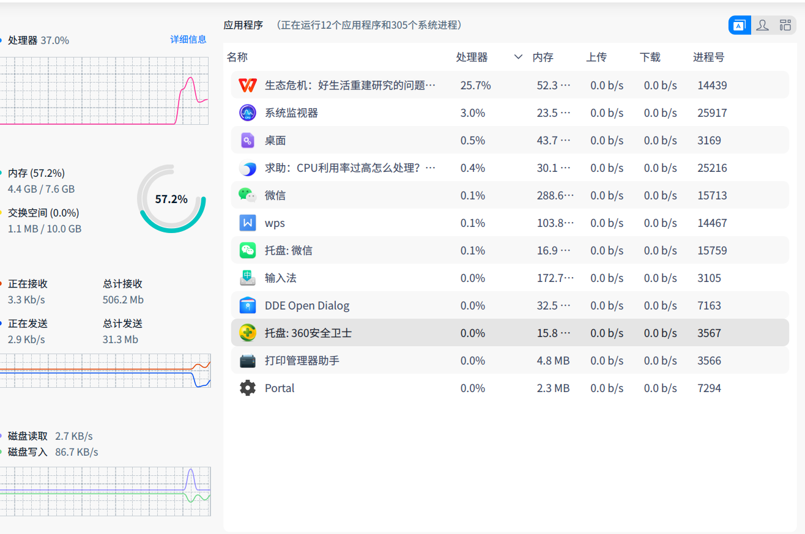This screenshot has width=805, height=534.
Task: Select the 打印管理器助手 process row
Action: click(x=428, y=360)
